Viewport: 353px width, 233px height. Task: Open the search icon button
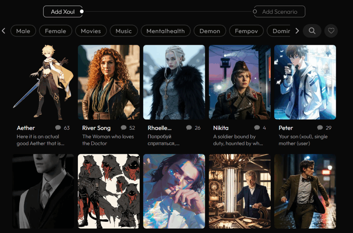312,31
